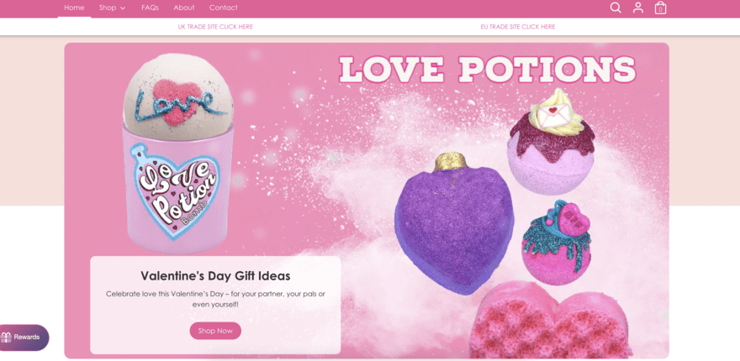Image resolution: width=740 pixels, height=361 pixels.
Task: Follow the EU Trade Site link
Action: (x=518, y=27)
